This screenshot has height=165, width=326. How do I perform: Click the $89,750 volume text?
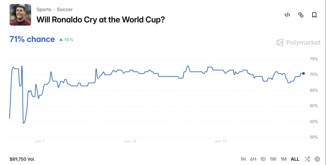click(x=22, y=159)
